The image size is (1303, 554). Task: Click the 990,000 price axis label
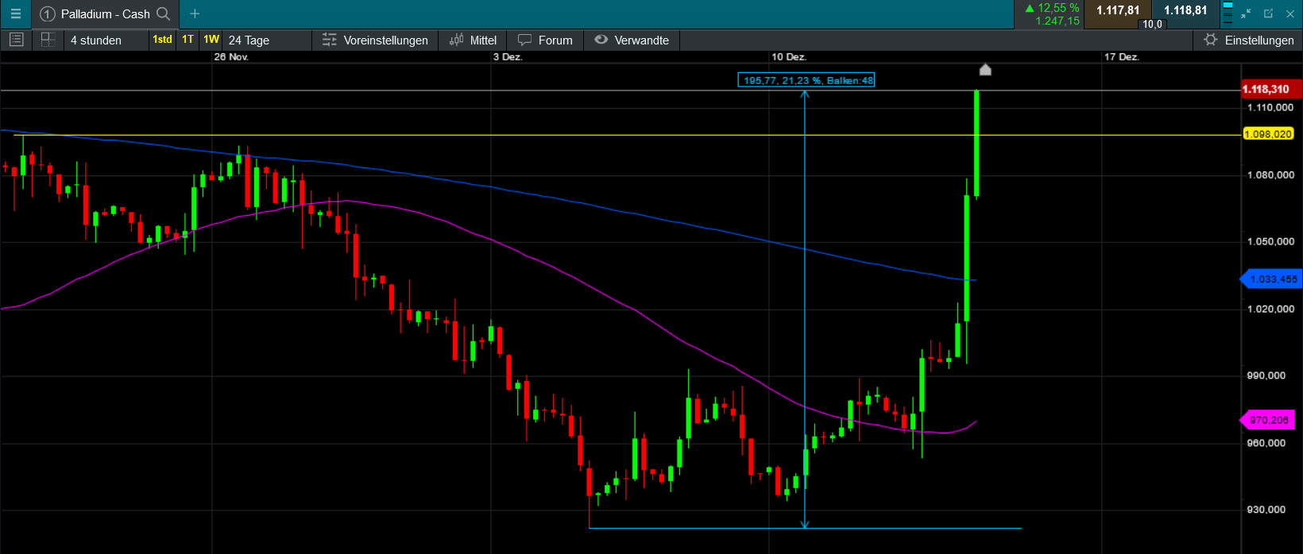pyautogui.click(x=1266, y=375)
